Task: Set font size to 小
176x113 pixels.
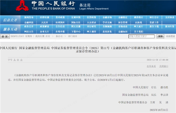Action: 21,60
